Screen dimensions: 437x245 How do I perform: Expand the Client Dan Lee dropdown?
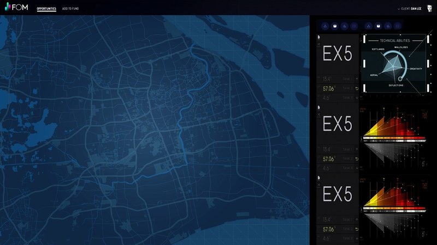pyautogui.click(x=409, y=9)
